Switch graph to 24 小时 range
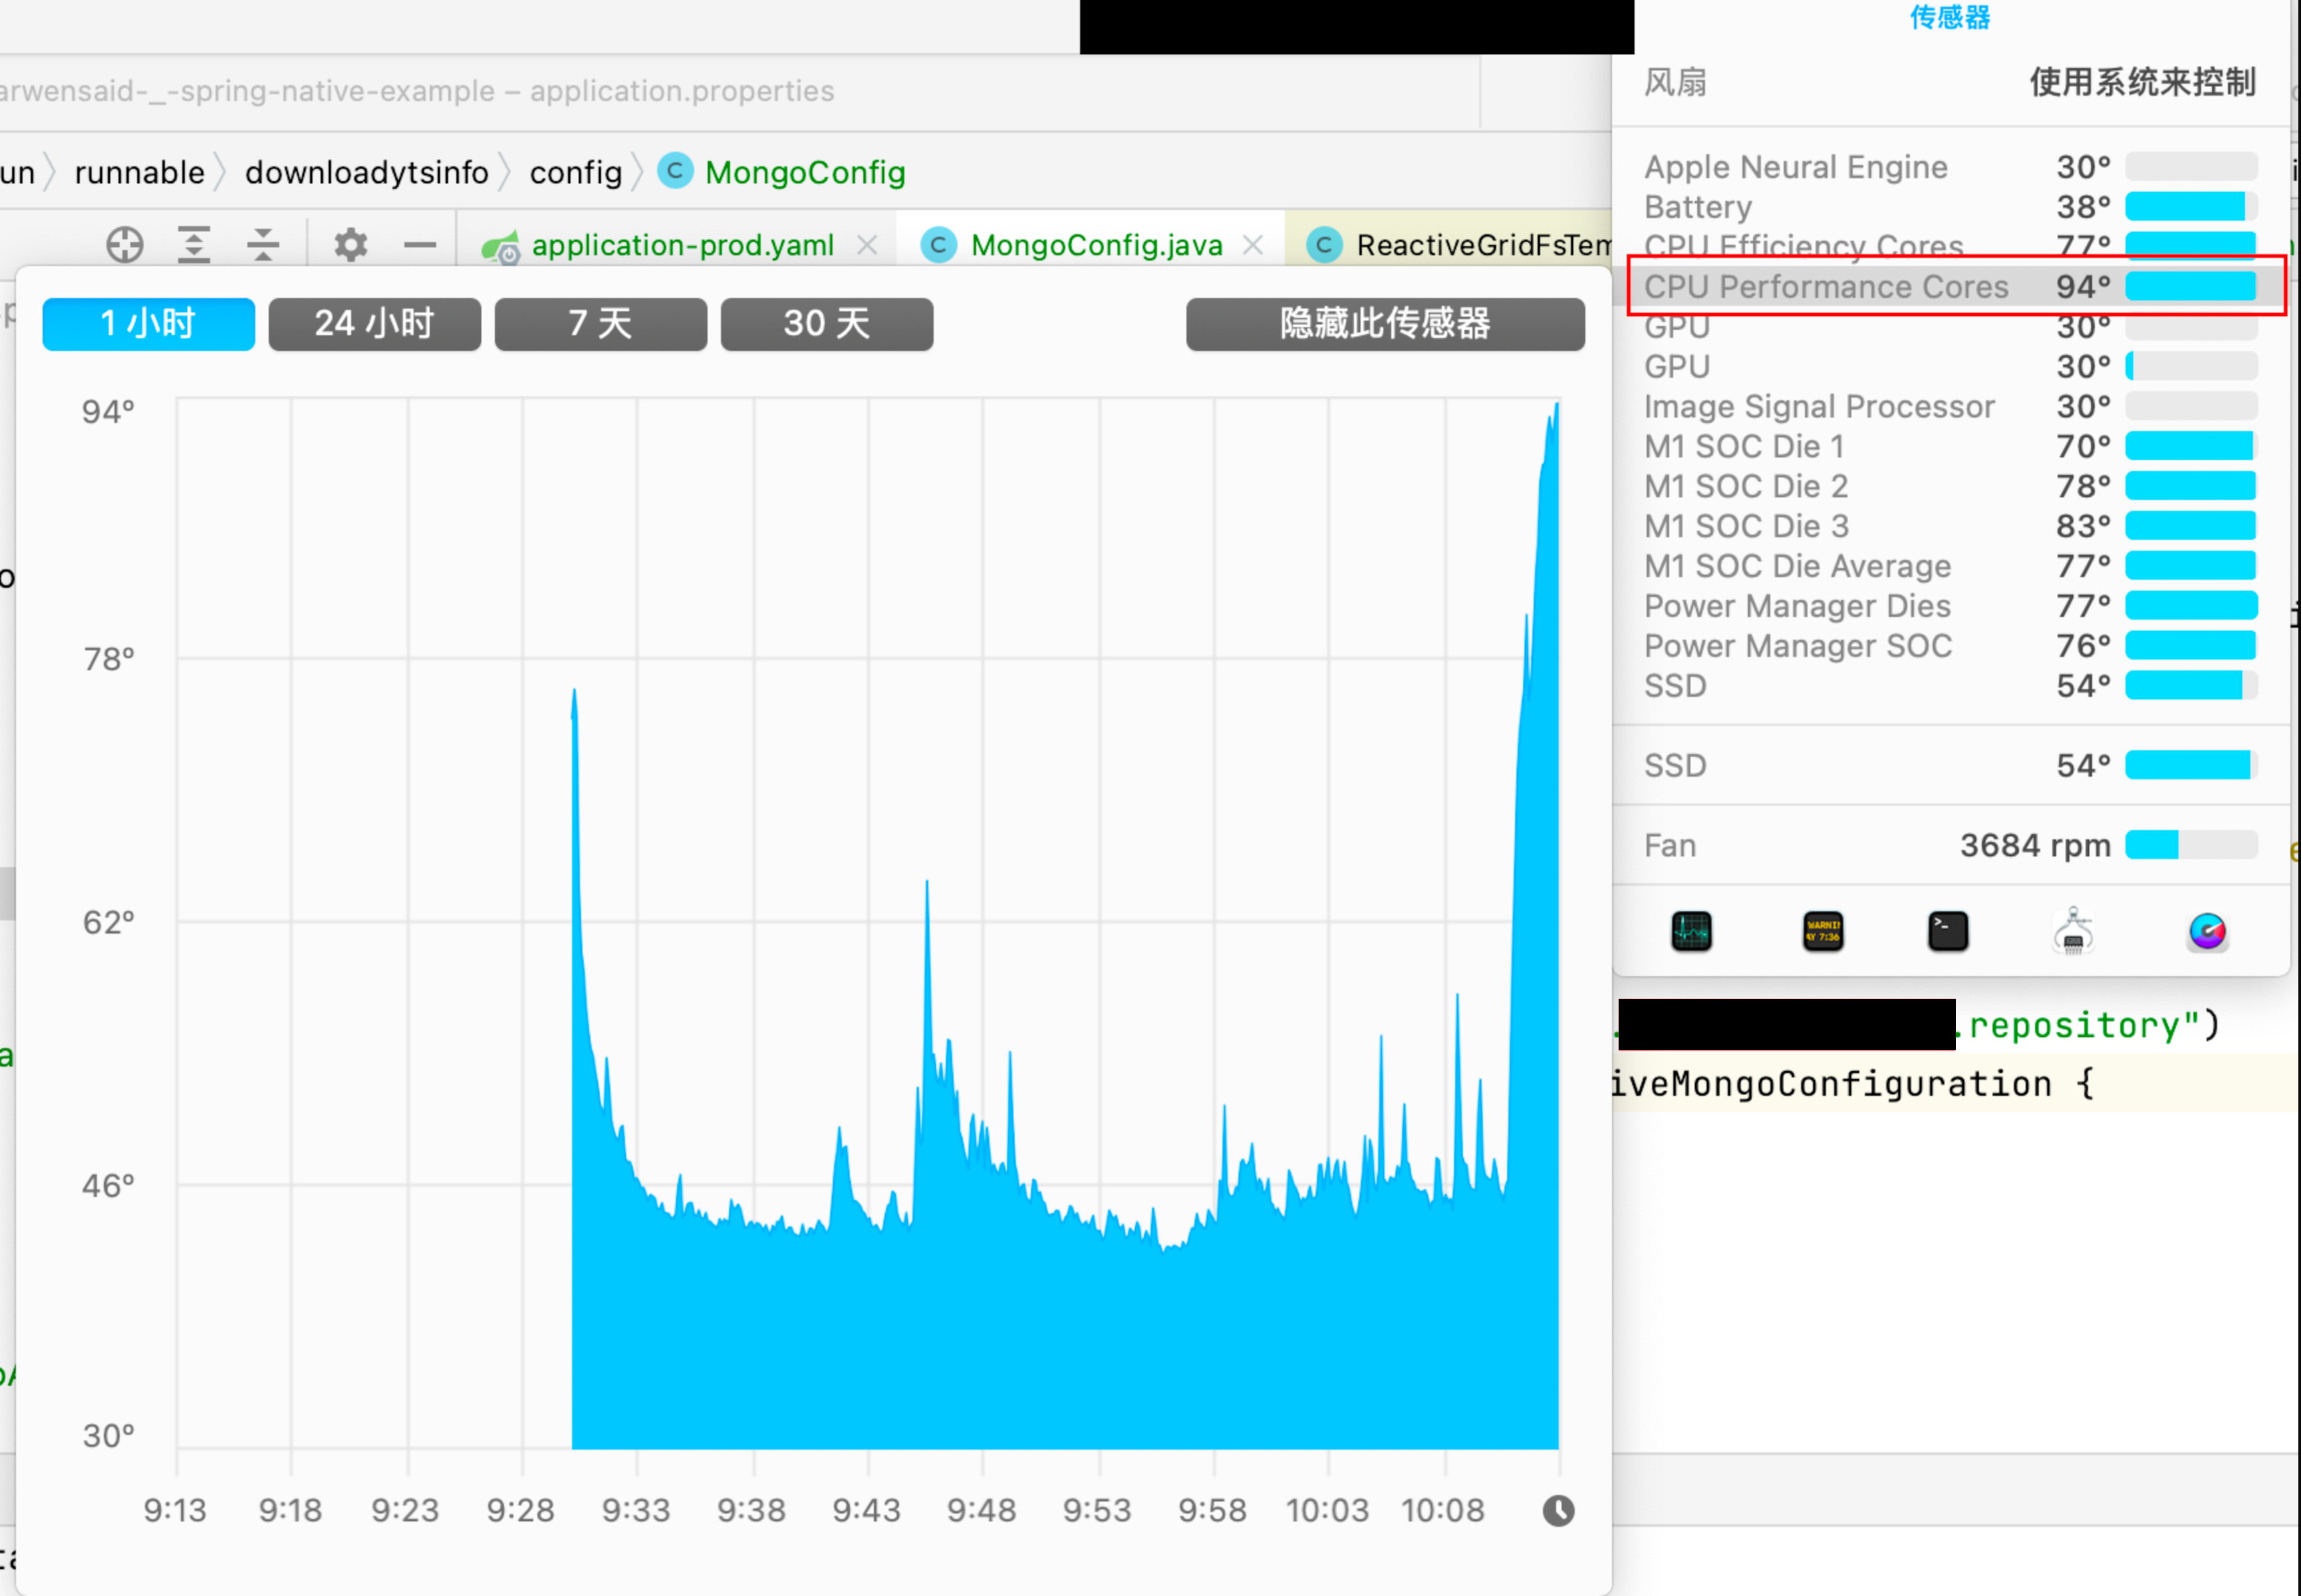The width and height of the screenshot is (2301, 1596). (374, 324)
